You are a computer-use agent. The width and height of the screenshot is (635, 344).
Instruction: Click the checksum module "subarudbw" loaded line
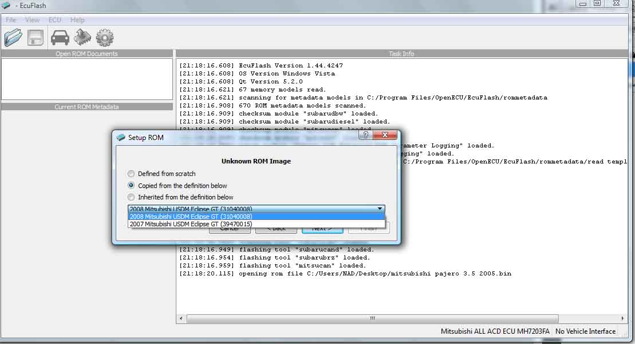coord(279,114)
